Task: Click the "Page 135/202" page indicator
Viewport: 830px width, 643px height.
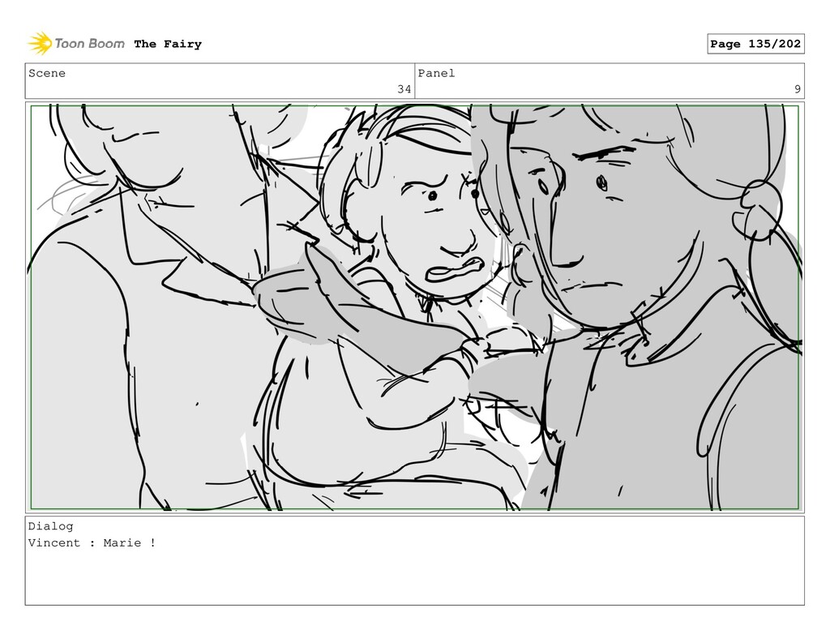Action: [x=755, y=44]
